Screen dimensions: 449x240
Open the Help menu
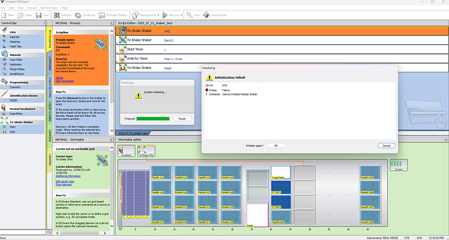(64, 8)
